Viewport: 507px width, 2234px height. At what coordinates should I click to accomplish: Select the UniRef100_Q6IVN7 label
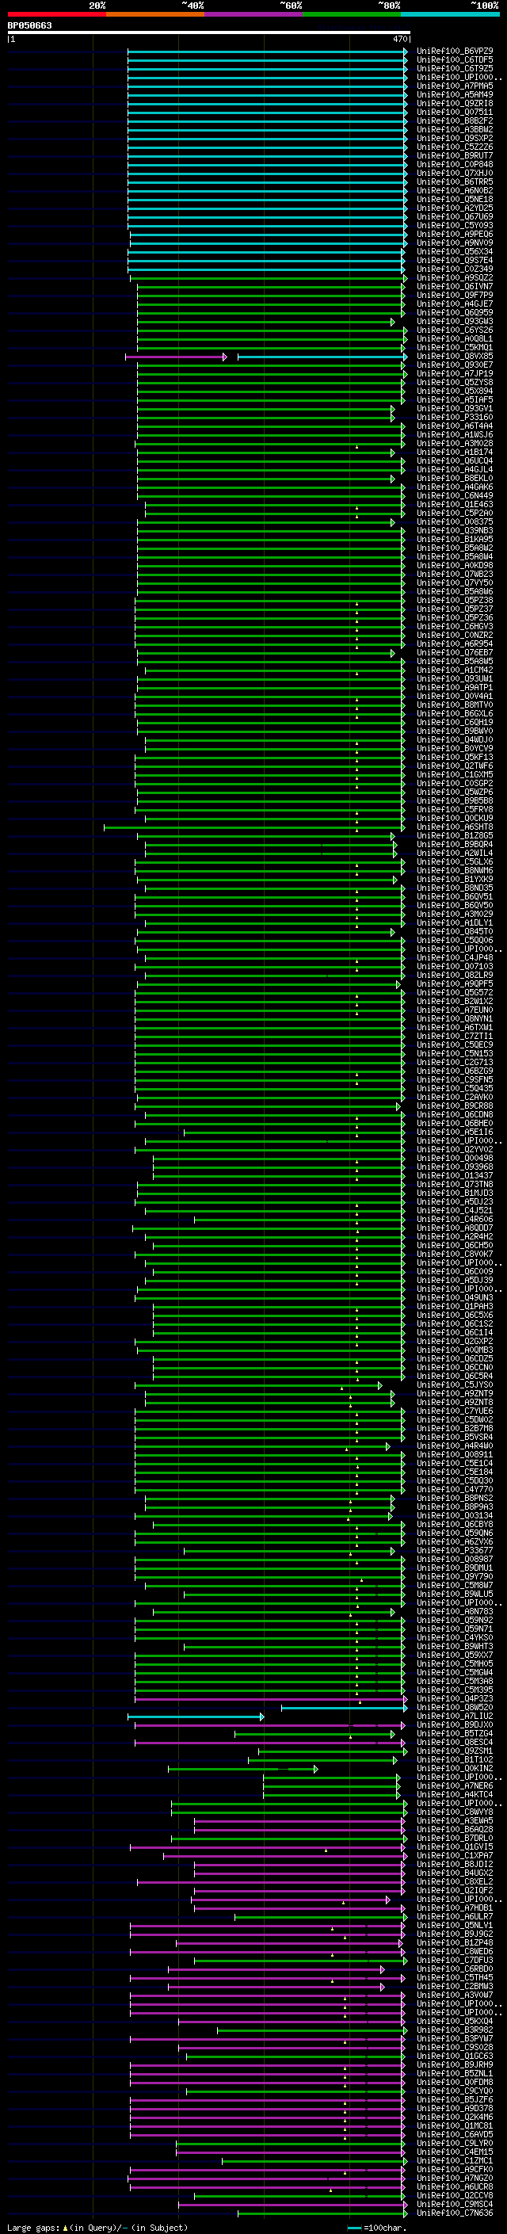coord(454,286)
